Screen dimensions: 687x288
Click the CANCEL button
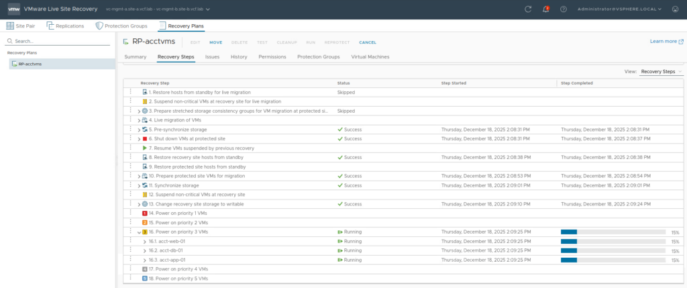point(368,42)
